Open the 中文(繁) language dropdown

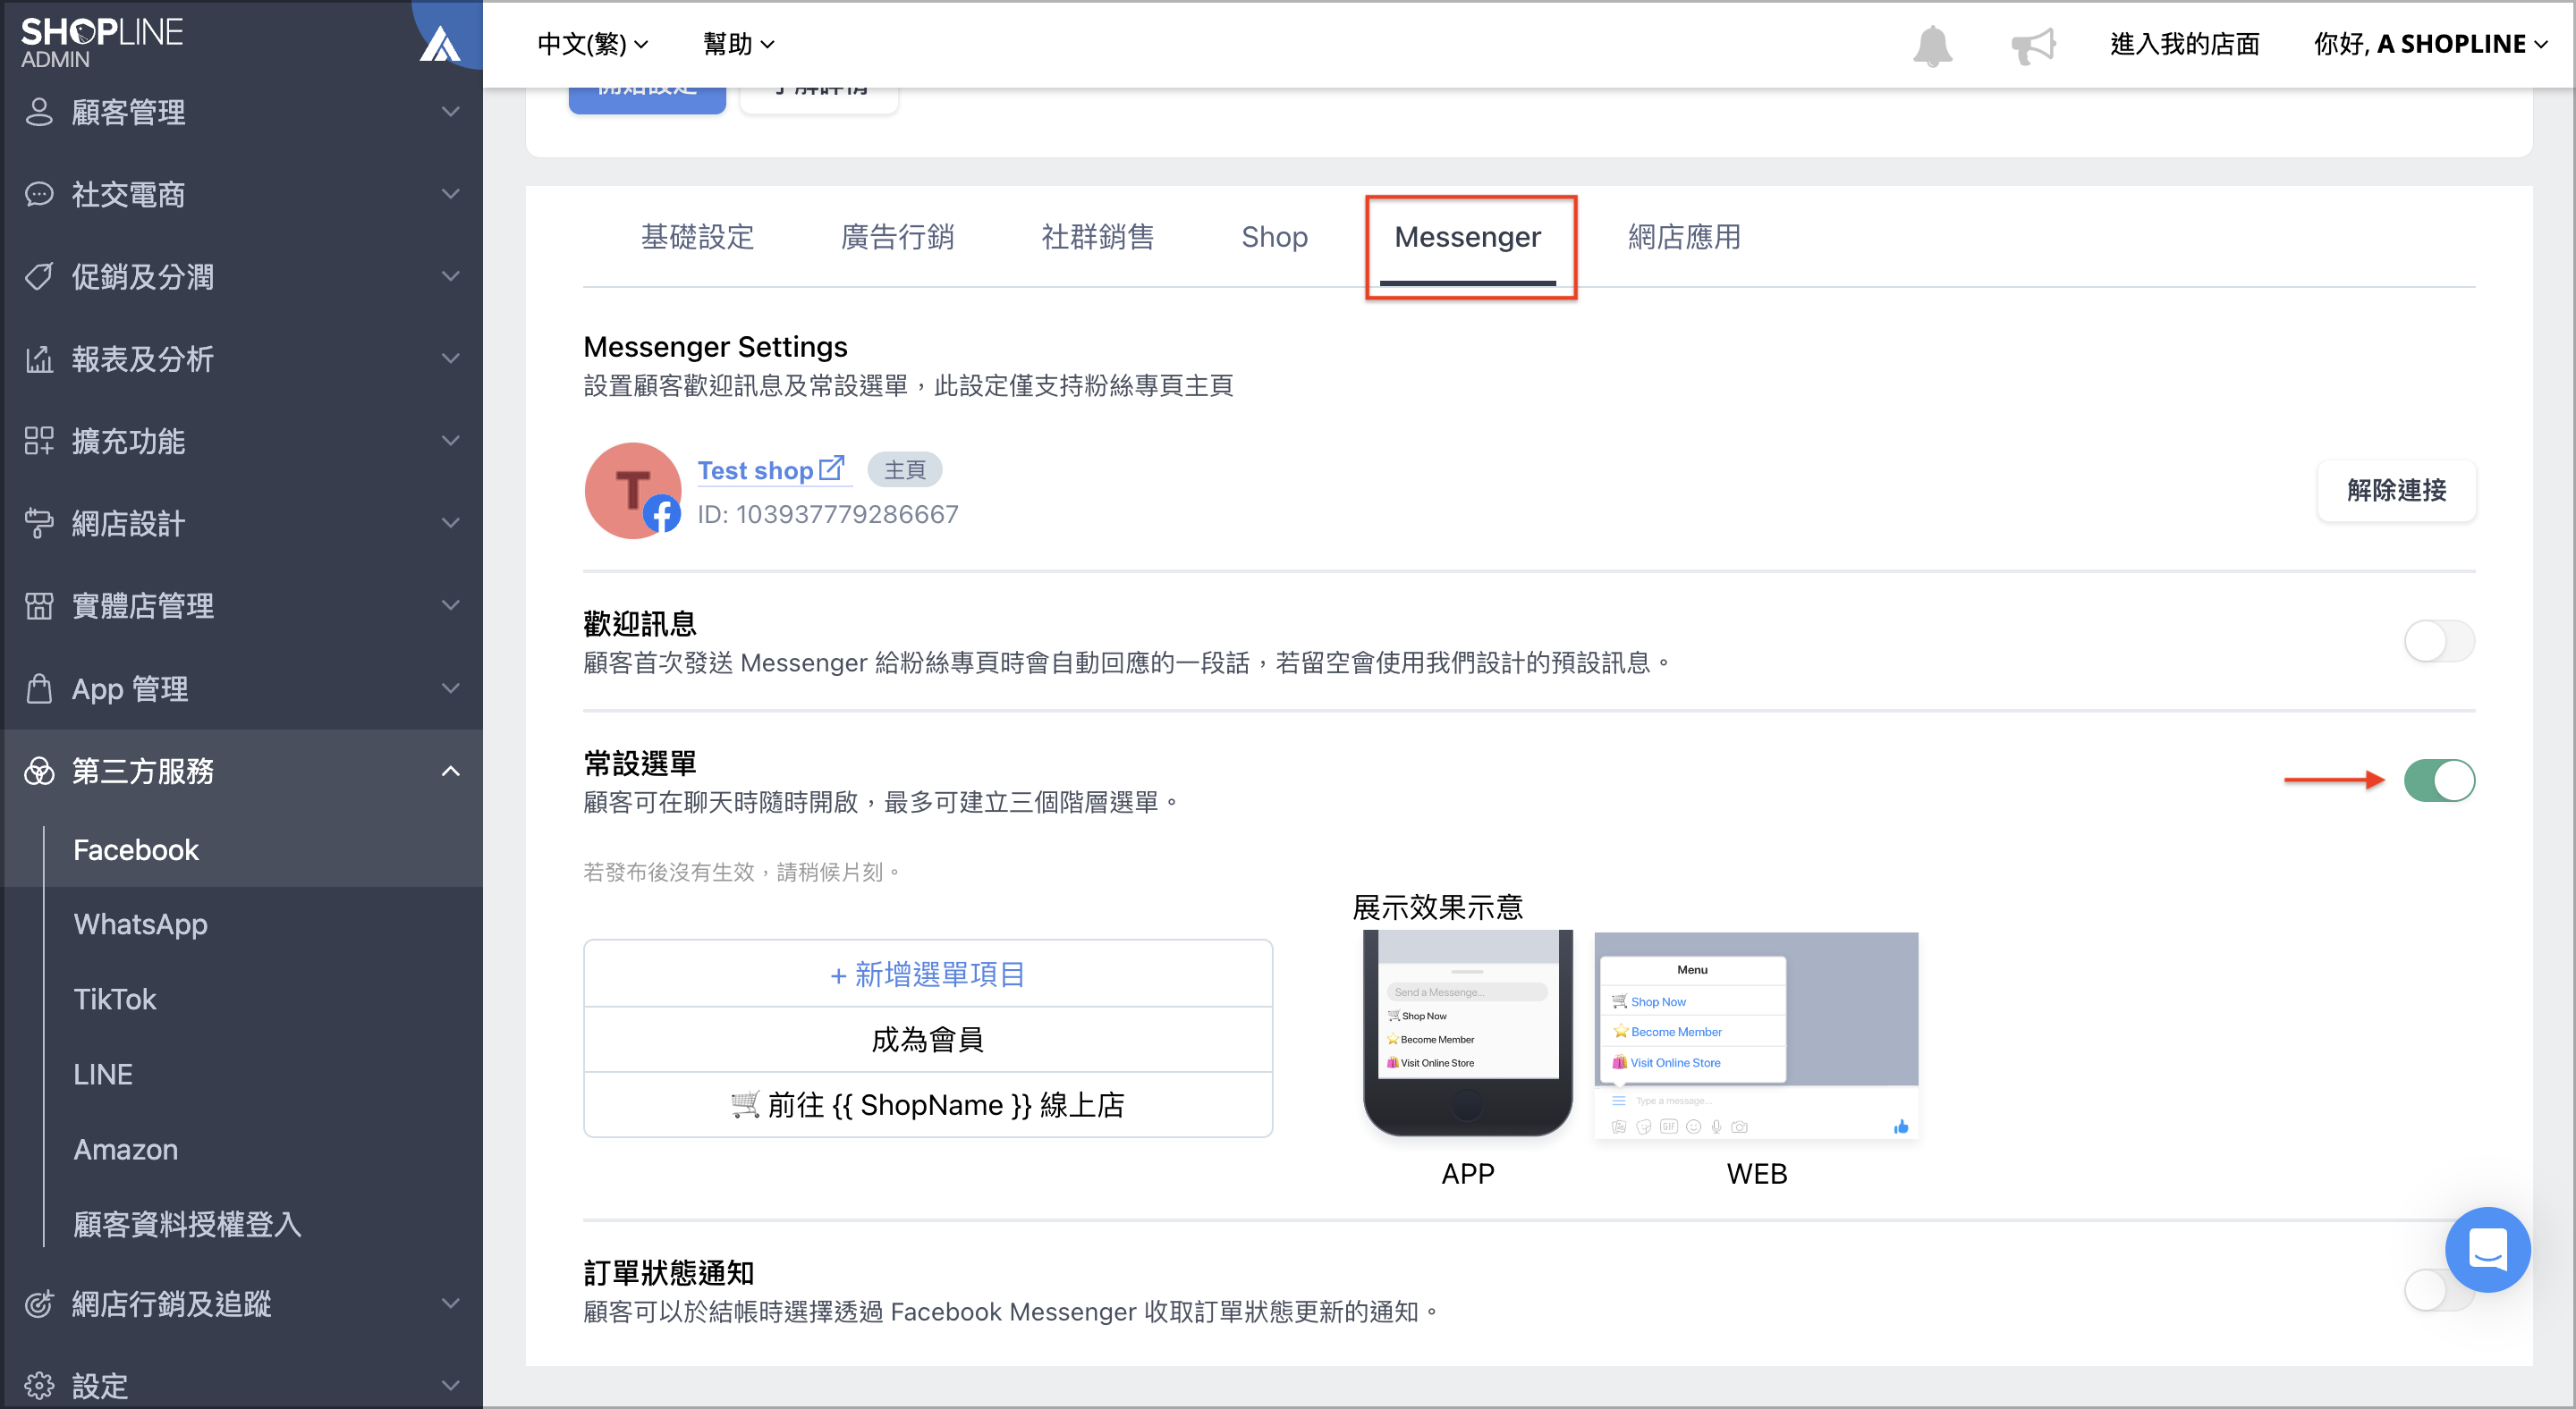592,44
